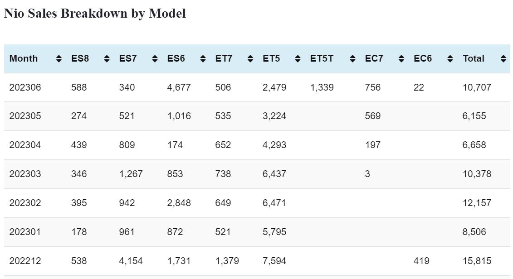Click the ET5T value 1,339
The image size is (513, 279).
(x=322, y=87)
